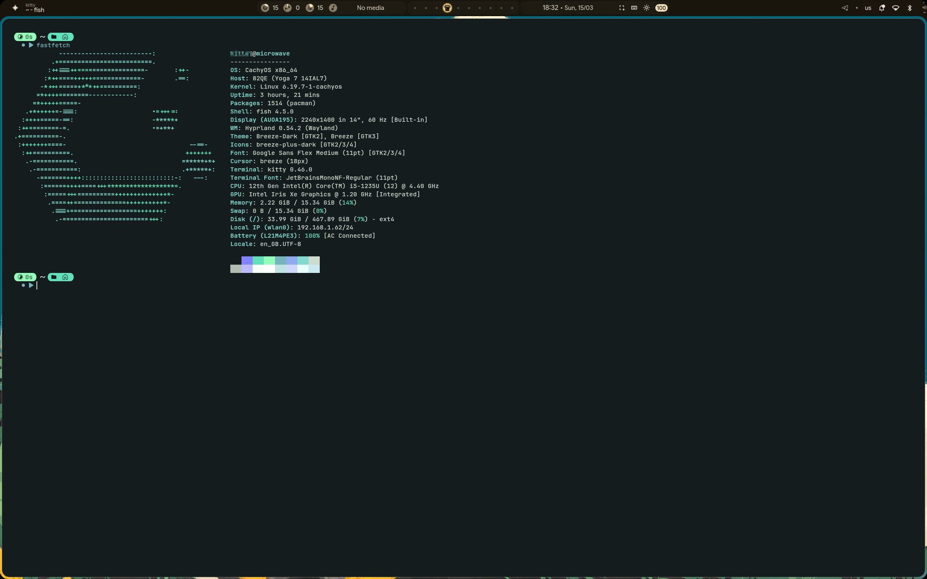This screenshot has height=579, width=927.
Task: Select the active kitty workspace indicator
Action: pyautogui.click(x=447, y=8)
